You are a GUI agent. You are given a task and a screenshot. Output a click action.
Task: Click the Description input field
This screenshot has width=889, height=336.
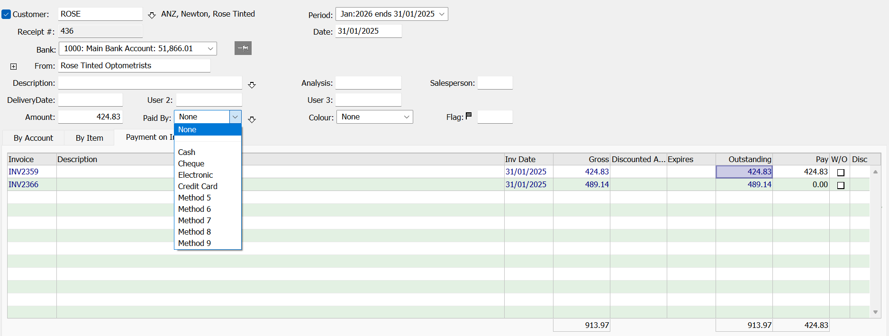150,83
